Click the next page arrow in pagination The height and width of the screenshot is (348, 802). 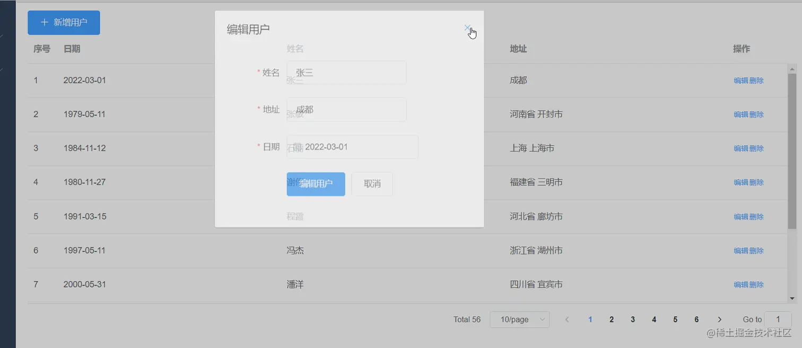(720, 319)
